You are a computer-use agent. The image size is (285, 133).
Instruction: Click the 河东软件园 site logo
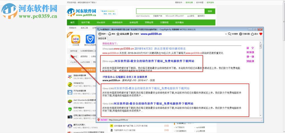82,12
